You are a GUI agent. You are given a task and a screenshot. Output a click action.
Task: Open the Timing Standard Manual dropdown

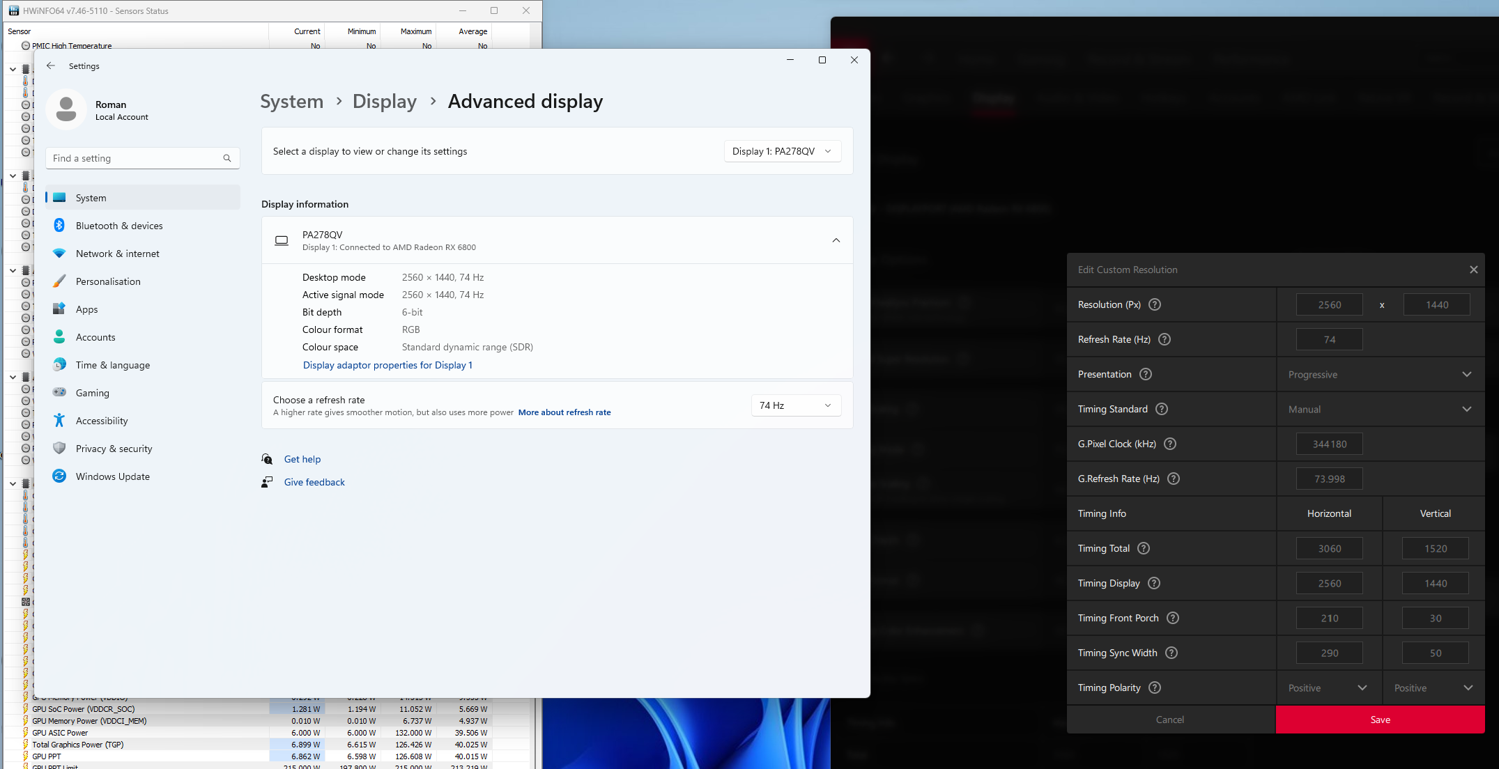[1379, 410]
